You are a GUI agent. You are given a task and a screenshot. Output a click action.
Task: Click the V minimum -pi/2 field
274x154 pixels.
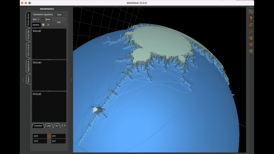(x=40, y=141)
